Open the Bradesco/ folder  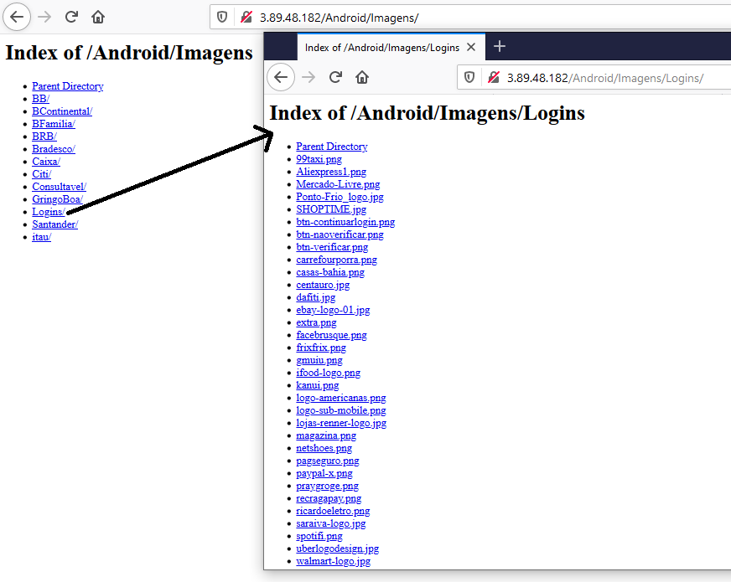click(x=54, y=149)
